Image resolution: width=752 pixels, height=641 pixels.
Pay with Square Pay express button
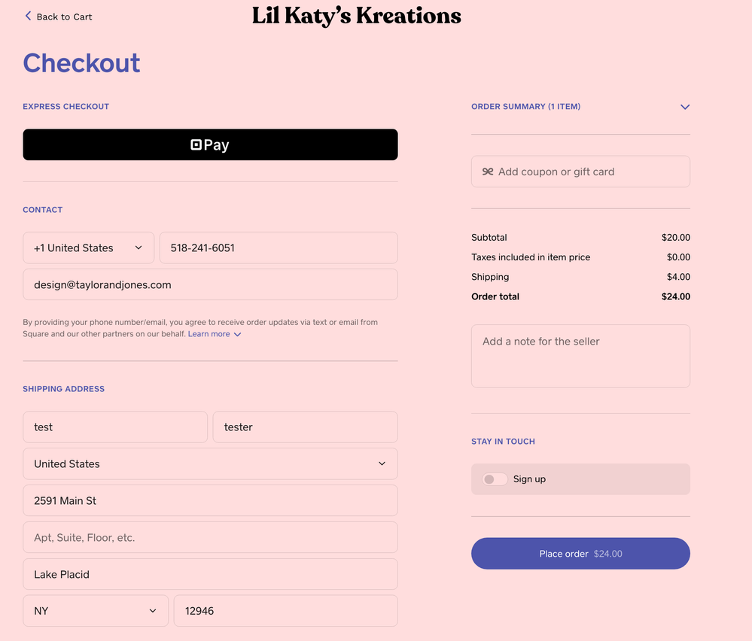pos(210,144)
